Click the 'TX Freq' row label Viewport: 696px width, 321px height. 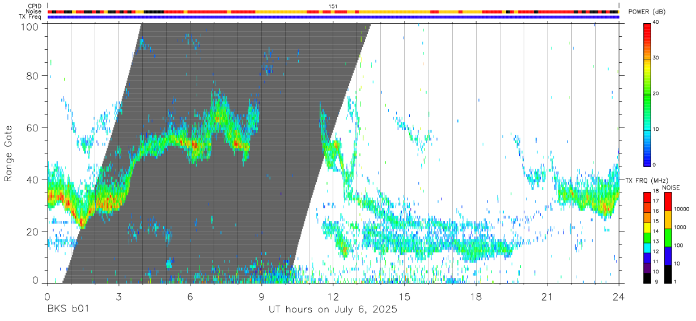coord(31,16)
